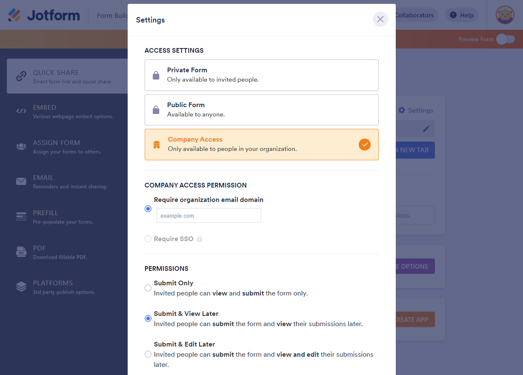Choose Submit & Edit Later option
Screen dimensions: 523x375
point(148,354)
